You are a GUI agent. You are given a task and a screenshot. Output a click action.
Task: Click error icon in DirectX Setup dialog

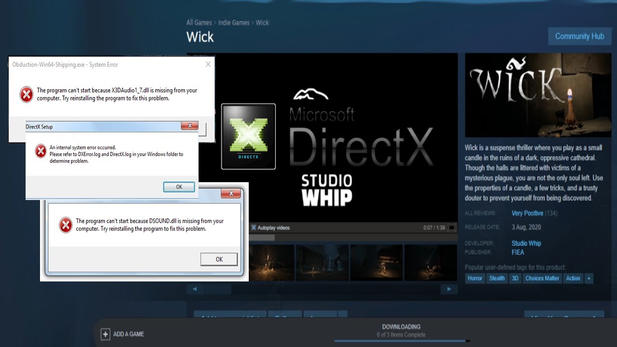pyautogui.click(x=40, y=151)
